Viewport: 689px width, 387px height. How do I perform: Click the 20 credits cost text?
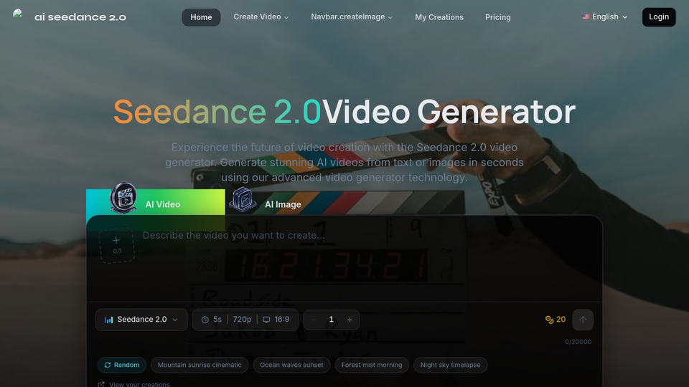(x=561, y=320)
